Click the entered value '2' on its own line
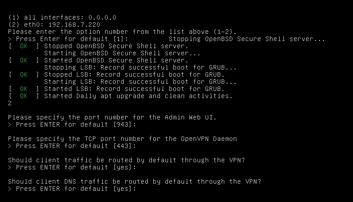Image resolution: width=353 pixels, height=202 pixels. tap(10, 103)
